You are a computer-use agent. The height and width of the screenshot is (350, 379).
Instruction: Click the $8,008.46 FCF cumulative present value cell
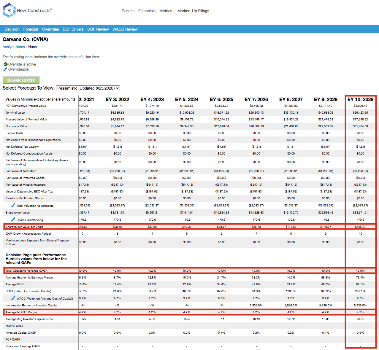(x=360, y=106)
